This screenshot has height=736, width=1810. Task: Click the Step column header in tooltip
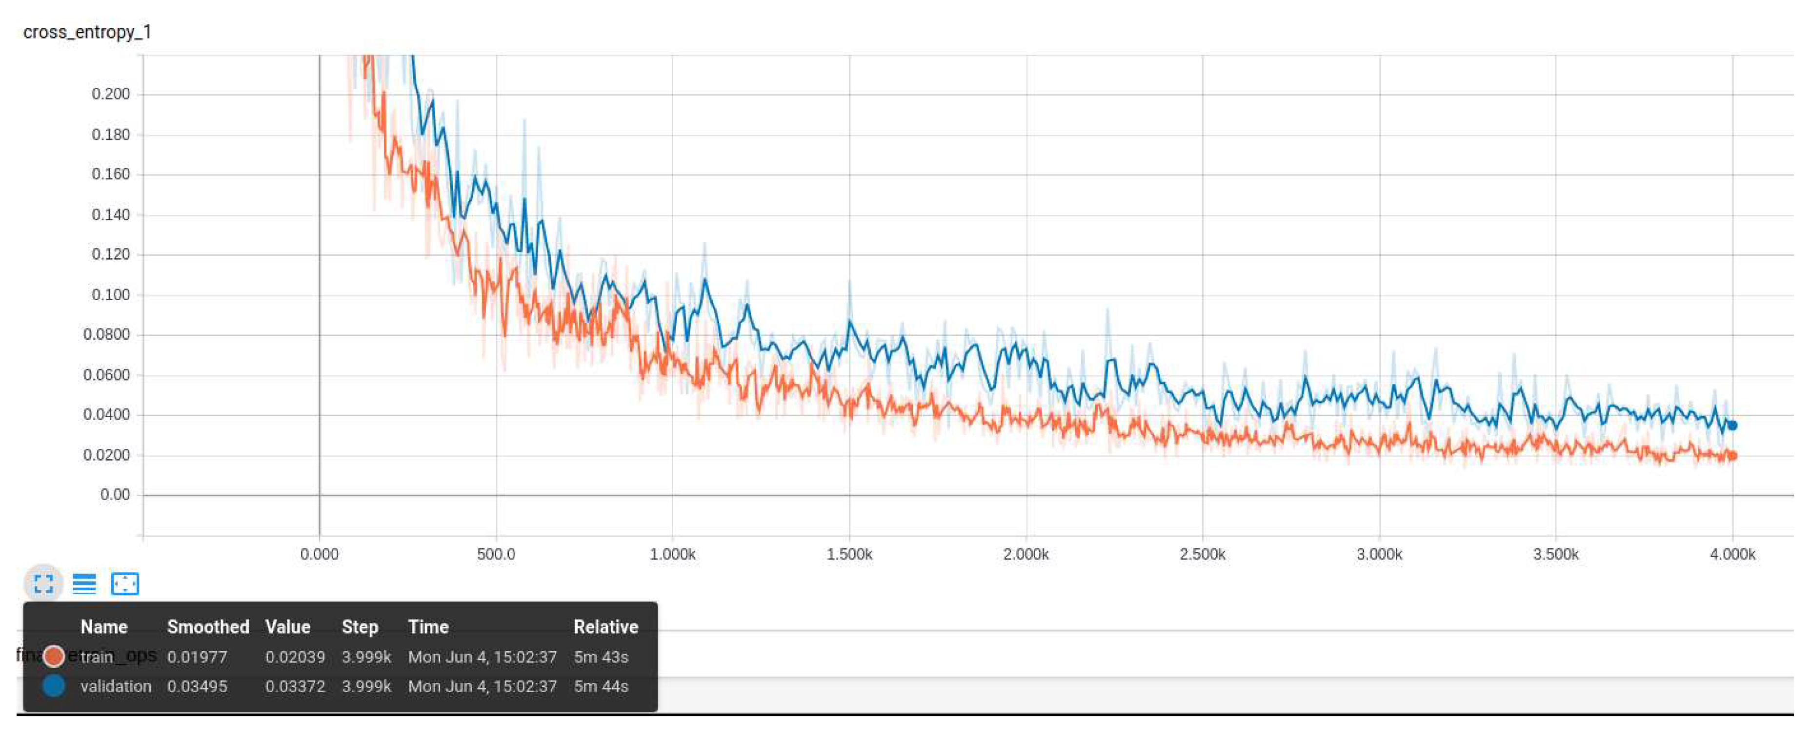[360, 626]
